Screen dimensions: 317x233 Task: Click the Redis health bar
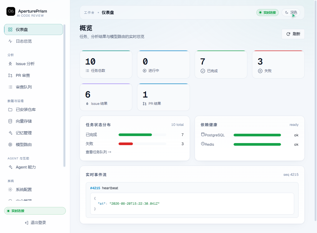click(257, 145)
